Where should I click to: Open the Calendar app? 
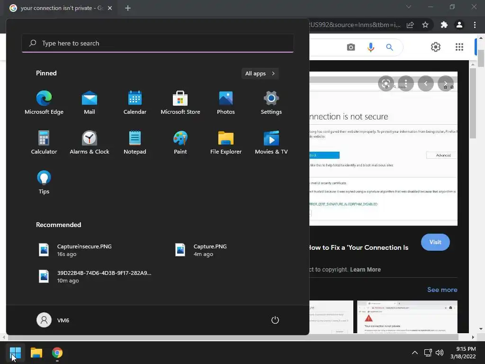tap(135, 103)
